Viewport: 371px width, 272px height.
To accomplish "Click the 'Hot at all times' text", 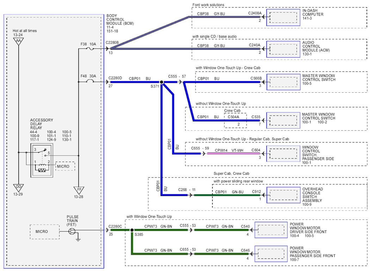I will [25, 31].
